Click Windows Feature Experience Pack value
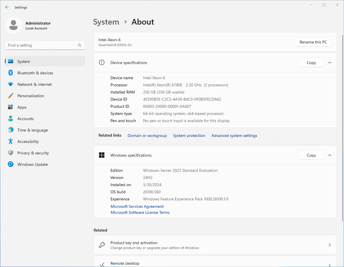 click(x=186, y=199)
